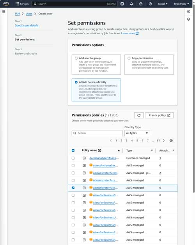Refresh the permissions policies list
The width and height of the screenshot is (195, 245).
139,115
